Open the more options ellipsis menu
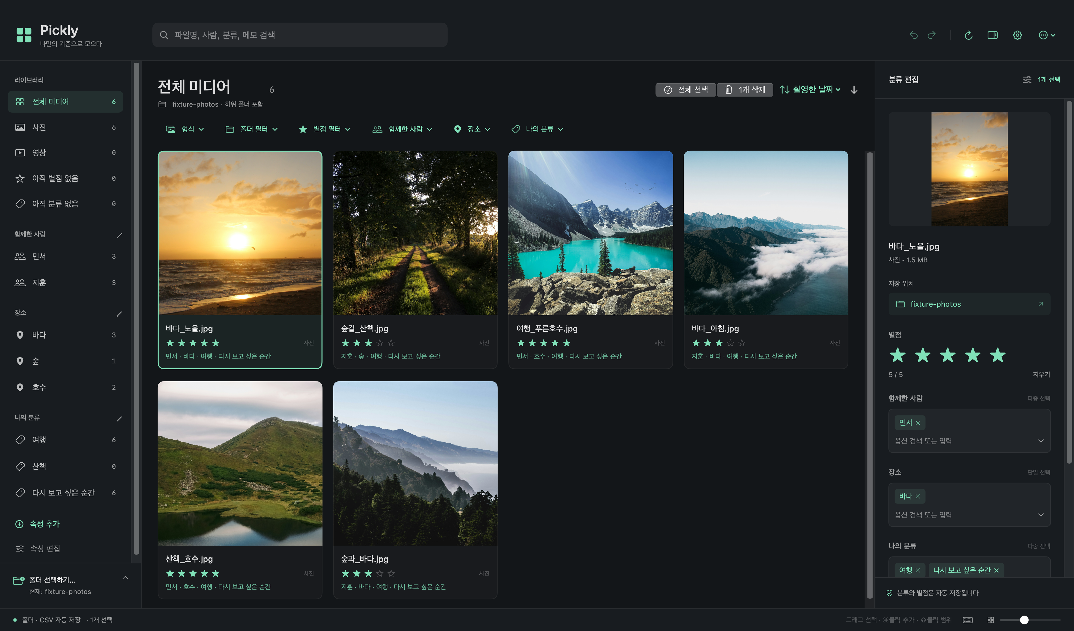 tap(1047, 35)
